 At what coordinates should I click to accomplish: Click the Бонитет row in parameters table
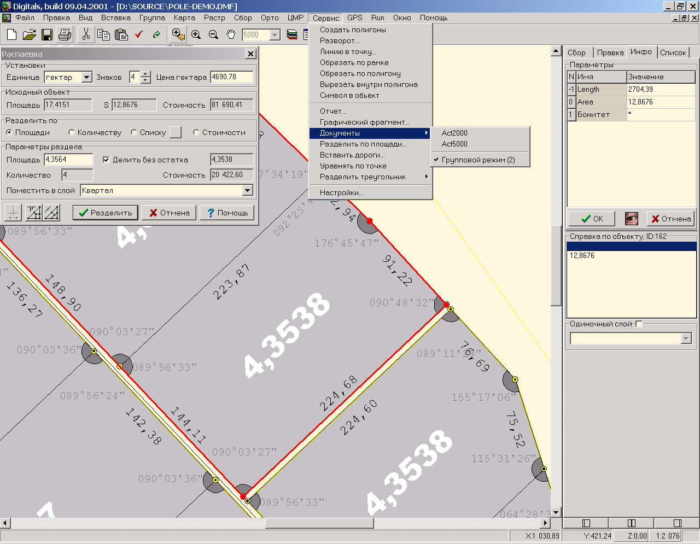(632, 114)
